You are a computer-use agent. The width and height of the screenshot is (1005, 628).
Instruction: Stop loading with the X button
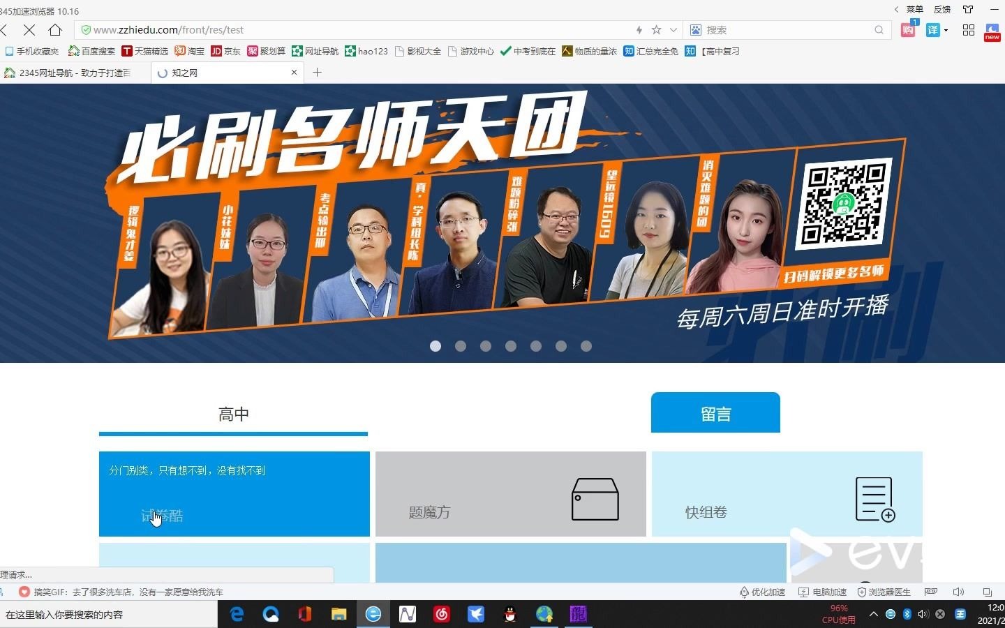(29, 30)
